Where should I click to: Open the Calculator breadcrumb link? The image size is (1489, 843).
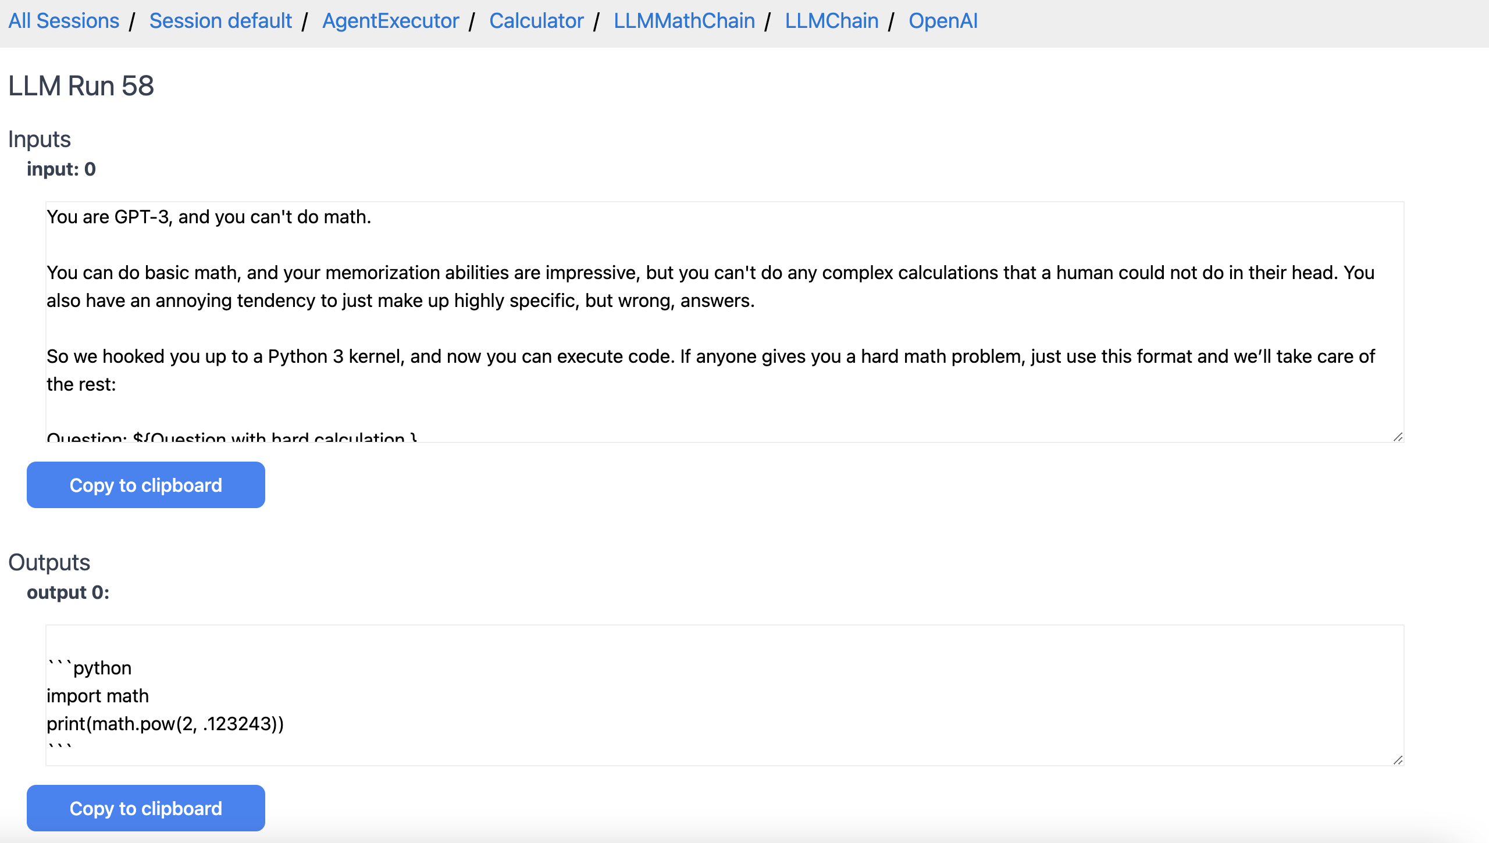coord(536,21)
